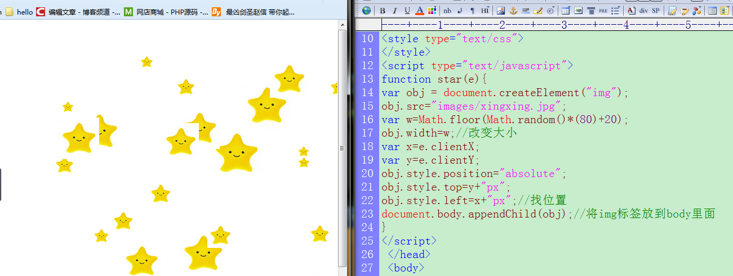Apply Underline tag from HTML toolbar

click(407, 10)
